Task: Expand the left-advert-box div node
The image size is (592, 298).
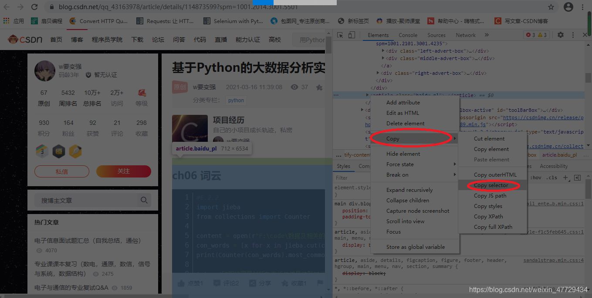Action: [x=383, y=51]
